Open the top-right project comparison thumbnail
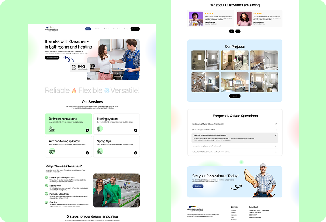 (264, 60)
